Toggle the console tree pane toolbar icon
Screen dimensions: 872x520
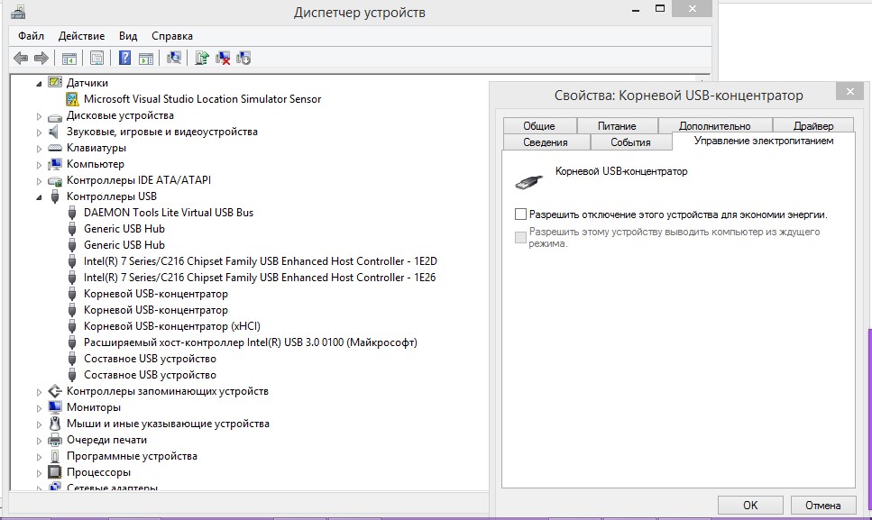(69, 58)
